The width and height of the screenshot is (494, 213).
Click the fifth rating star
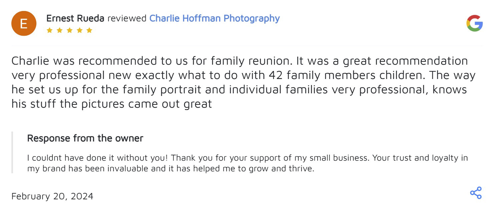89,30
